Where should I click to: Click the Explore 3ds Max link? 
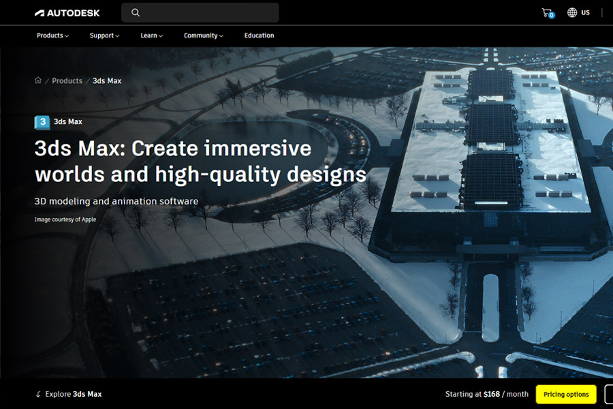pyautogui.click(x=74, y=394)
